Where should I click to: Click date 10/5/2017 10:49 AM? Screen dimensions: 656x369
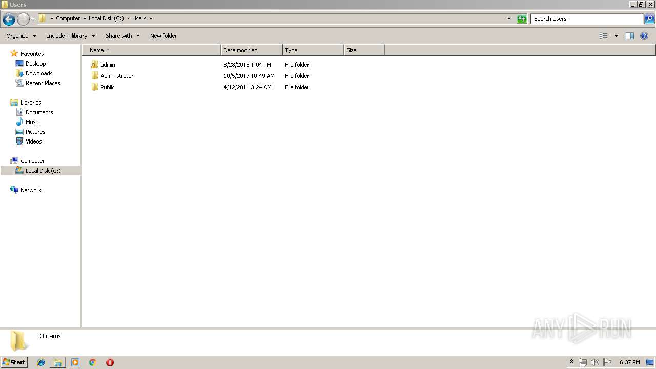(x=249, y=76)
